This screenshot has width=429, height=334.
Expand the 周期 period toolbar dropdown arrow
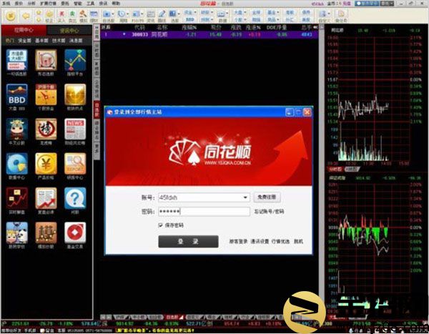(127, 14)
